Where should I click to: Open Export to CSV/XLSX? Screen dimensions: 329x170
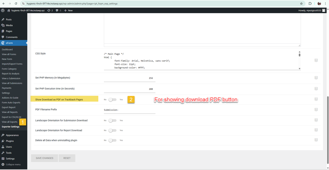[12, 117]
